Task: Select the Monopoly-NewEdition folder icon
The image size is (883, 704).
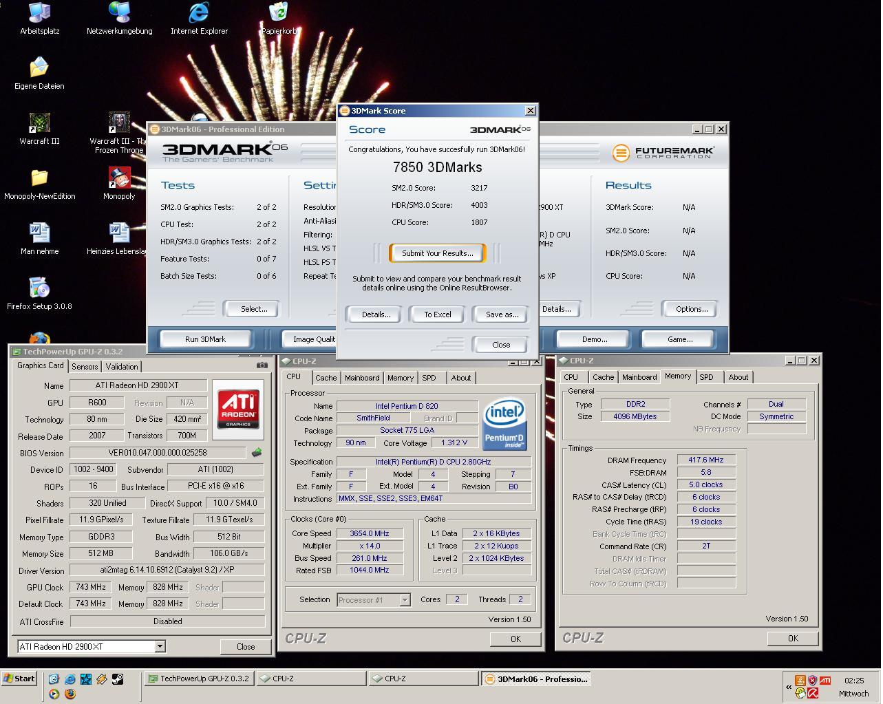Action: (x=39, y=184)
